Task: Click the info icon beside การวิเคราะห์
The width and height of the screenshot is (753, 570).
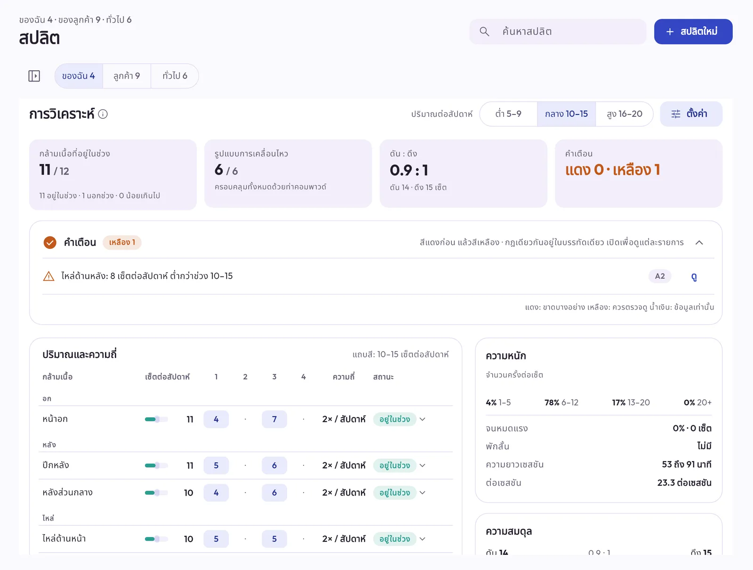Action: pyautogui.click(x=103, y=114)
